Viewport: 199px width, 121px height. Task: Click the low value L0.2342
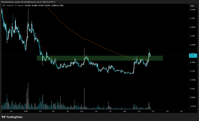coord(41,6)
